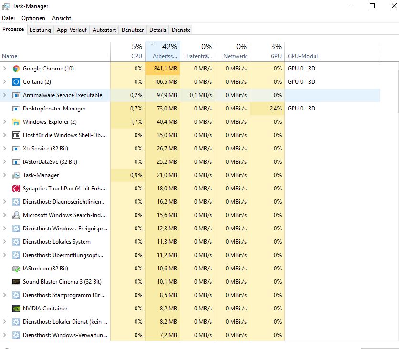
Task: Sort by the Netzwerk column header
Action: pyautogui.click(x=232, y=51)
